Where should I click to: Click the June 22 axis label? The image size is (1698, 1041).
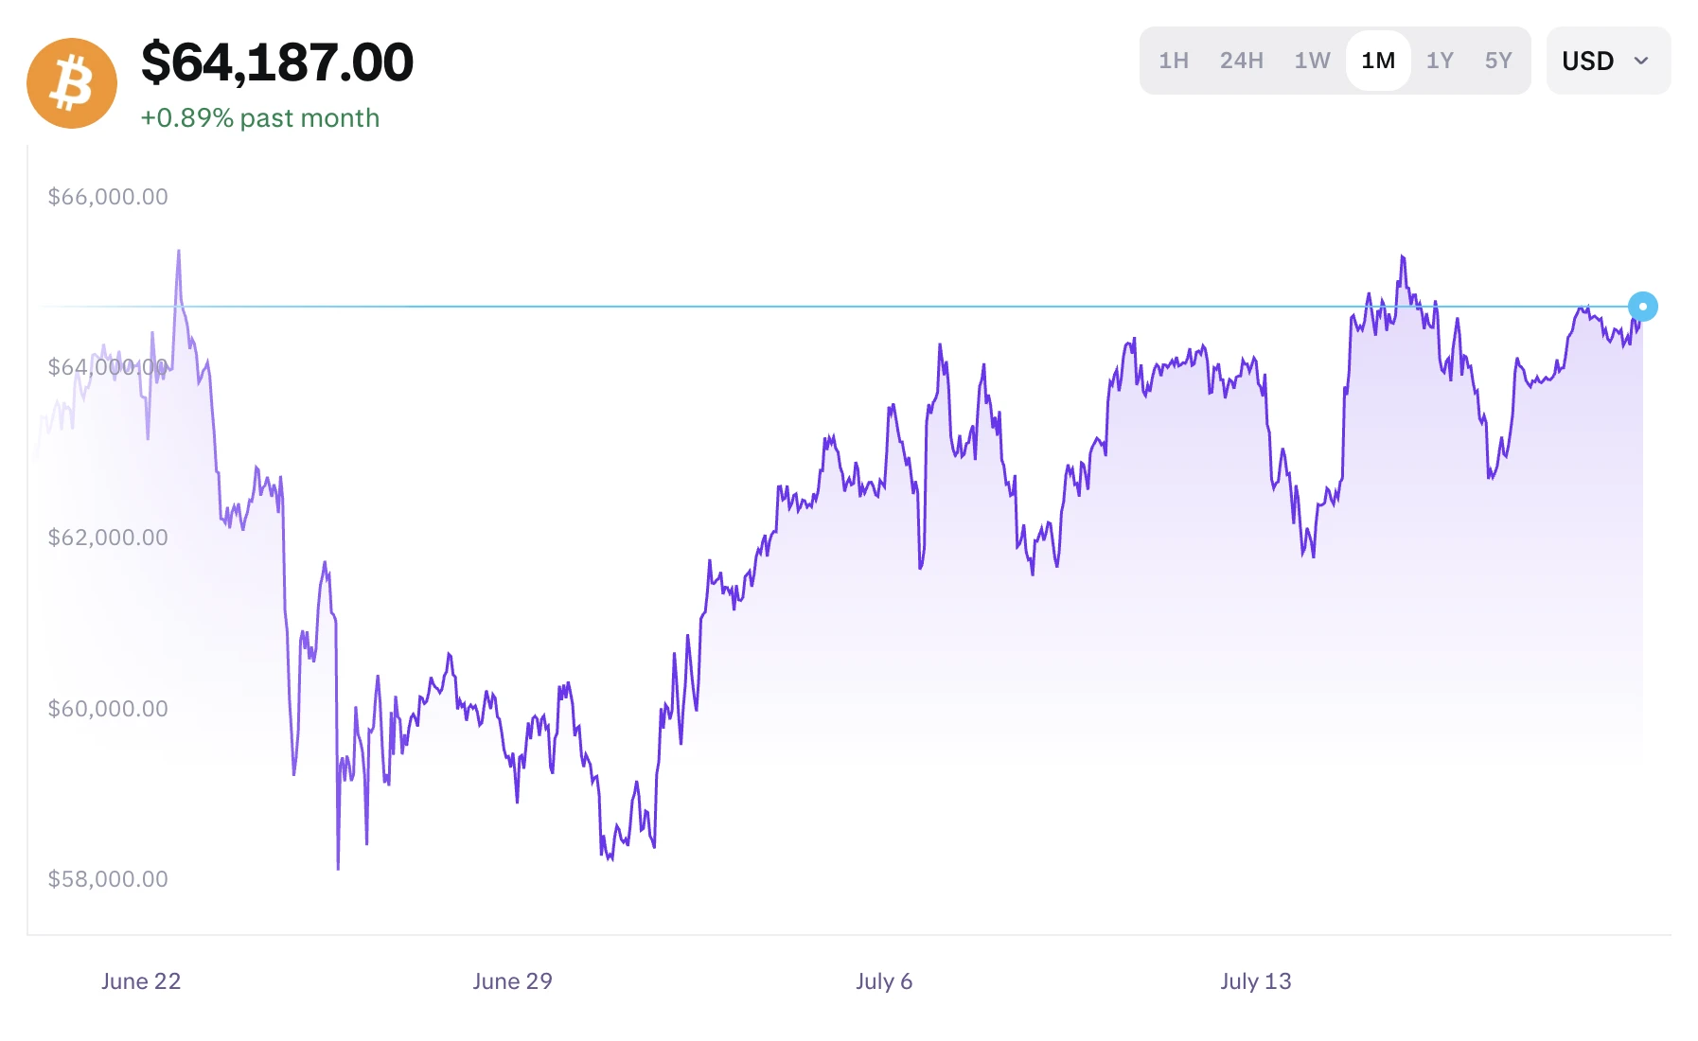[141, 981]
